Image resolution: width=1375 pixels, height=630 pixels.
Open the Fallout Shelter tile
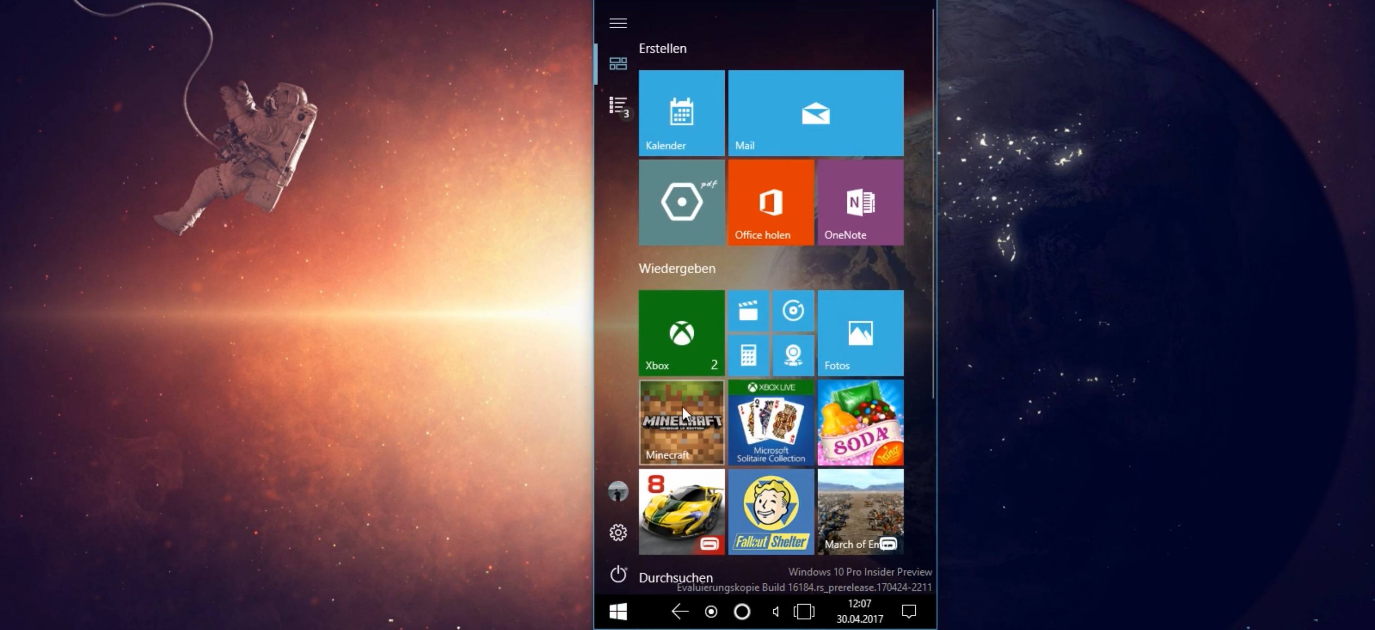(770, 512)
